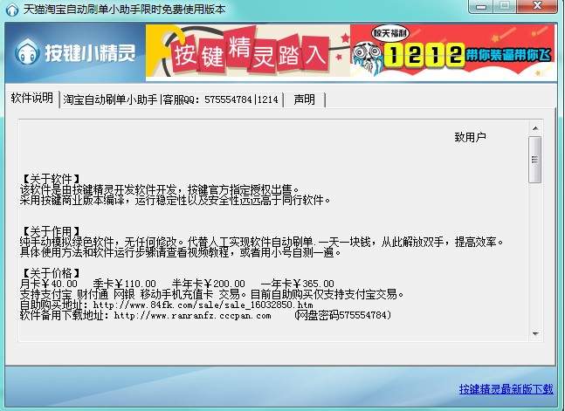
Task: Close the 天猫淘宝自动刷单小助手 window
Action: point(547,9)
